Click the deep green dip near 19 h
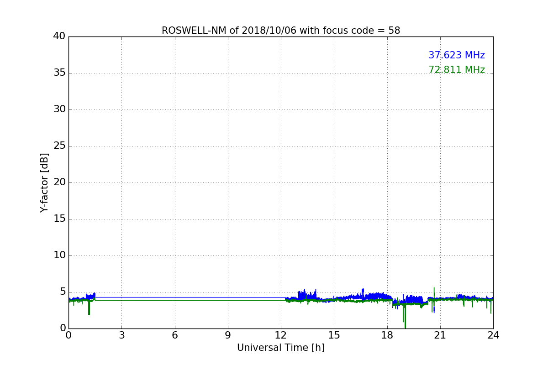The image size is (548, 365). click(405, 317)
